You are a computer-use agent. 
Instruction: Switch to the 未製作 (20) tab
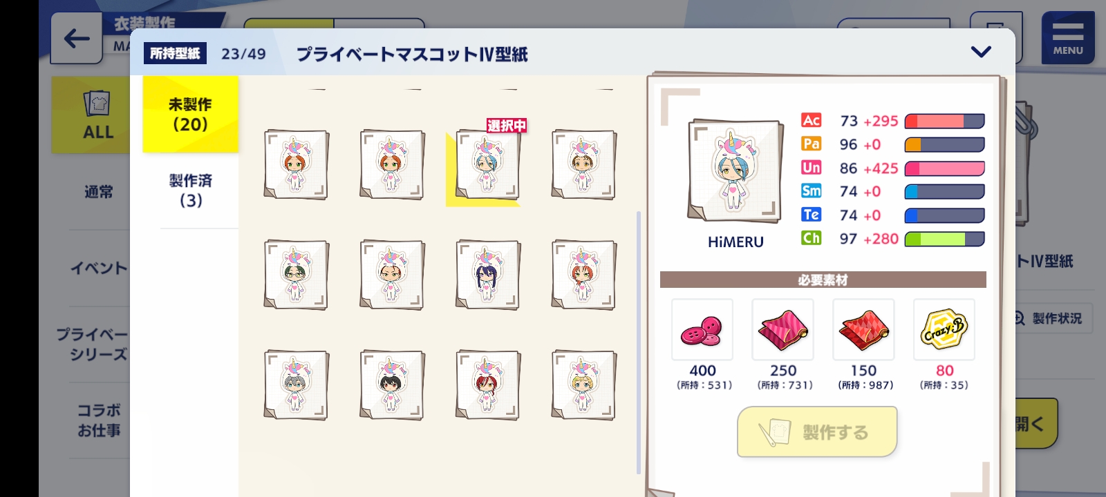click(x=190, y=114)
